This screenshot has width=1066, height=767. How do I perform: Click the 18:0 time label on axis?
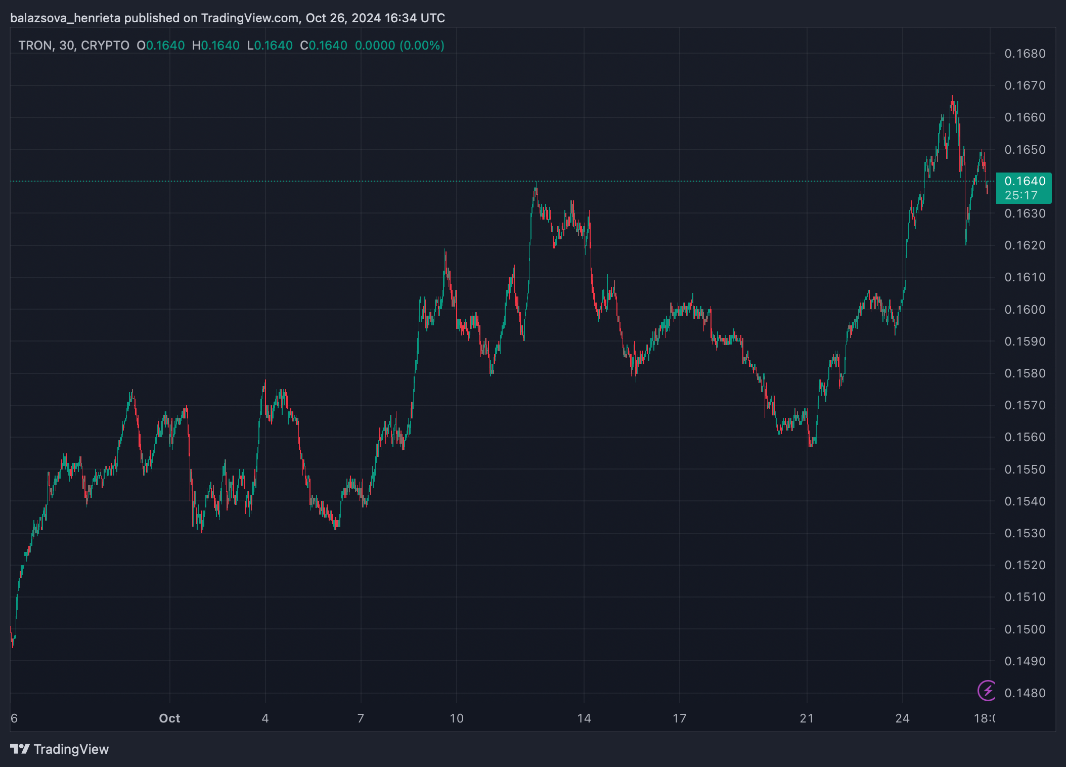coord(984,718)
